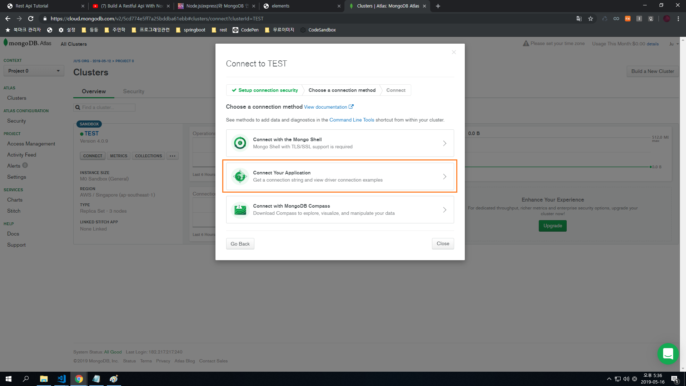686x386 pixels.
Task: Click the Go Back button
Action: click(240, 244)
